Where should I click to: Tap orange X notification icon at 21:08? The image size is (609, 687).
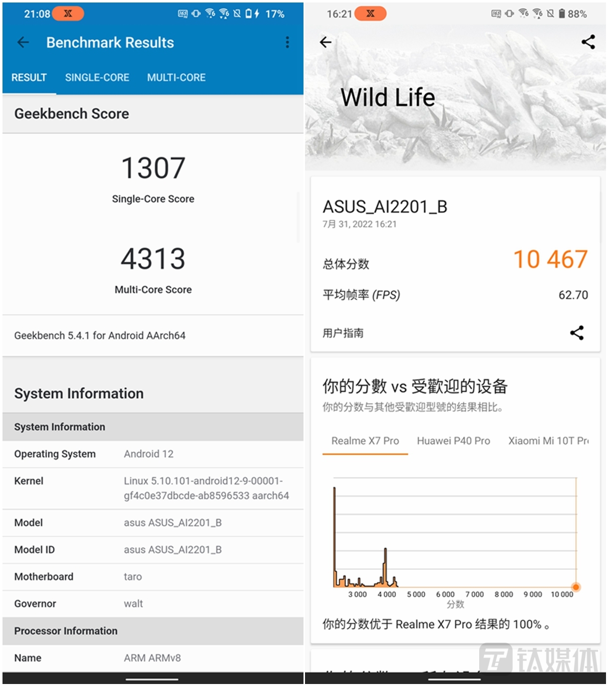68,14
